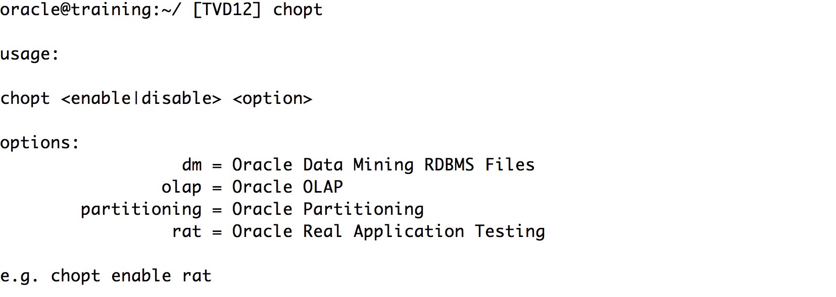Click 'Oracle Data Mining RDBMS Files' text
This screenshot has width=836, height=297.
pos(383,165)
